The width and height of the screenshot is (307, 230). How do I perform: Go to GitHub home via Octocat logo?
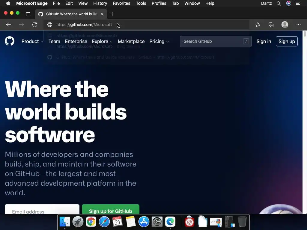[x=10, y=41]
